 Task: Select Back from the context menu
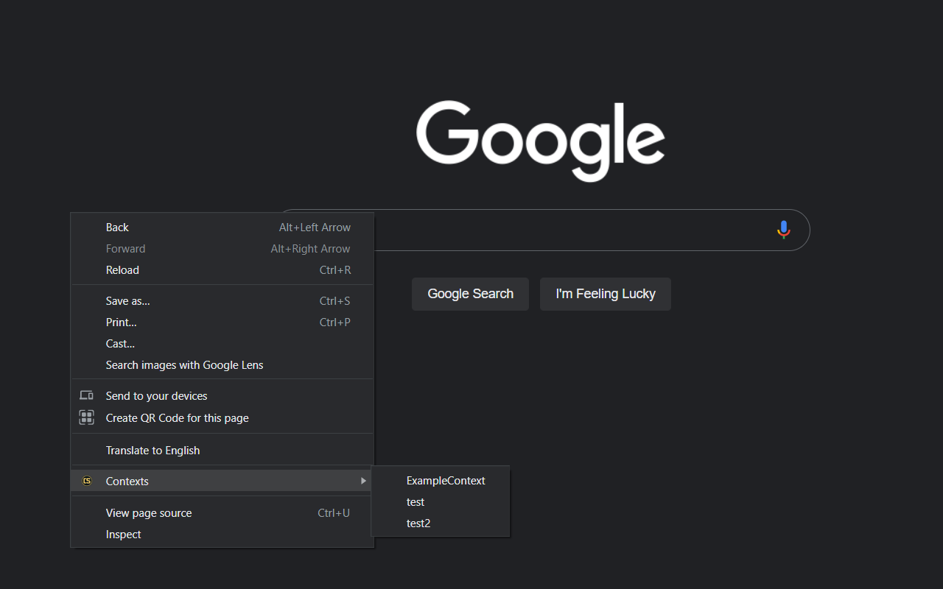pos(222,228)
